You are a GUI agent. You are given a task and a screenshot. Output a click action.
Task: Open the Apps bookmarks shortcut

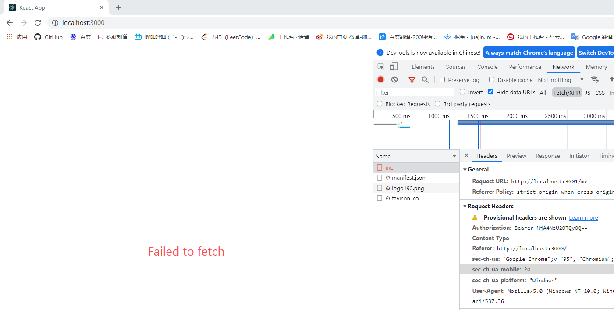tap(17, 37)
